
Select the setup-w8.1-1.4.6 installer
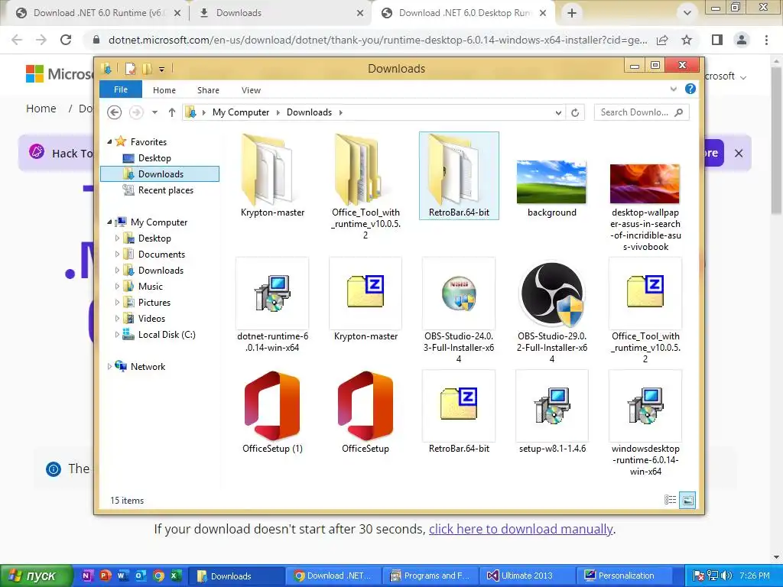(x=552, y=412)
